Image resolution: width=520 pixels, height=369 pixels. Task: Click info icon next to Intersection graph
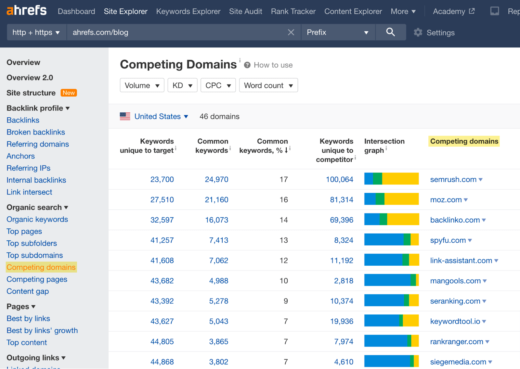pos(386,148)
